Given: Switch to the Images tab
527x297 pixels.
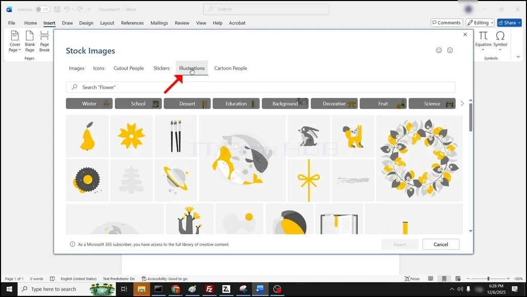Looking at the screenshot, I should pyautogui.click(x=76, y=68).
